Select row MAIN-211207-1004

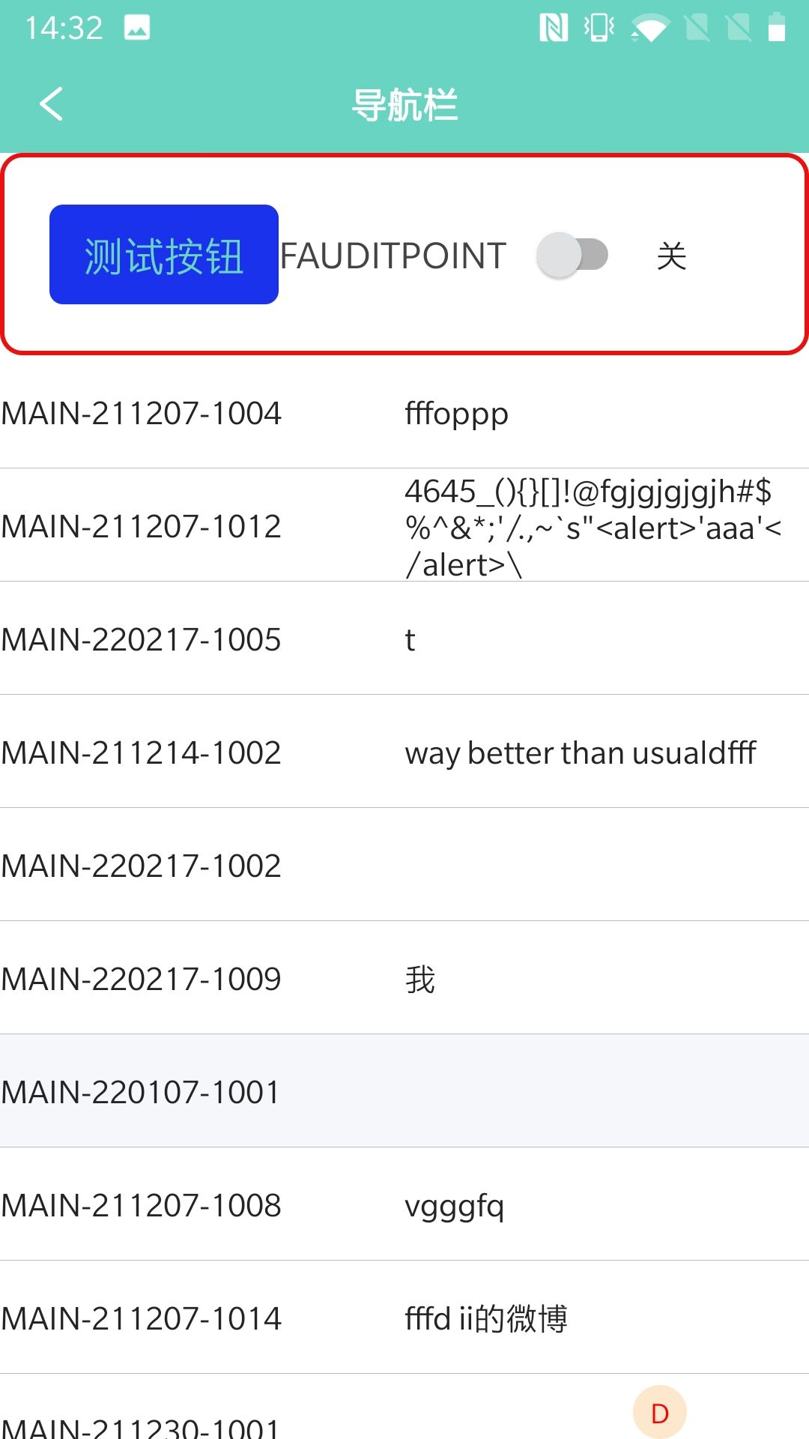point(404,412)
